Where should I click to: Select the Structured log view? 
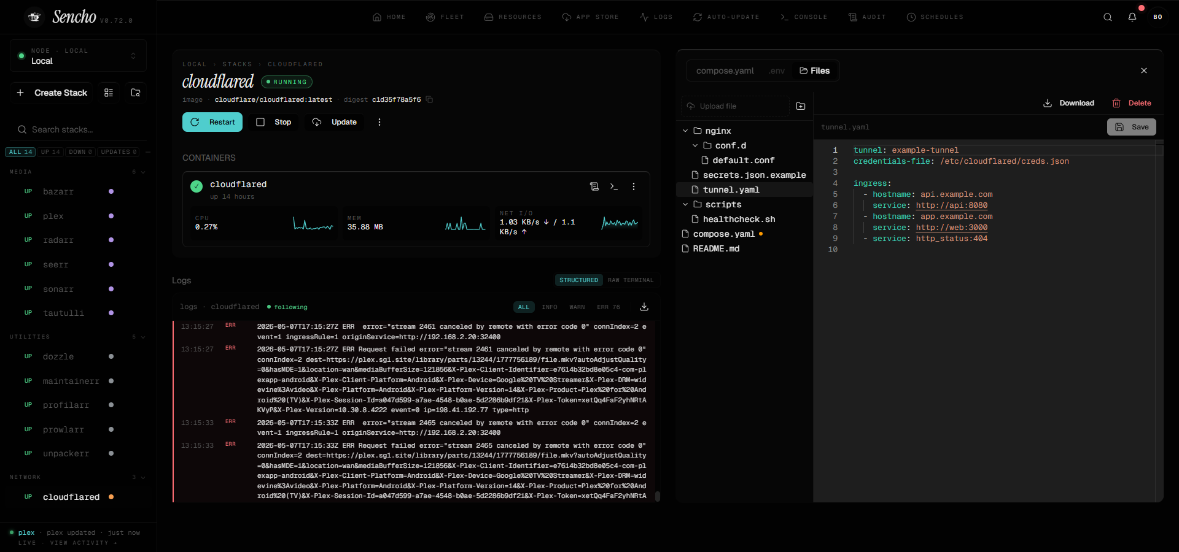coord(578,280)
